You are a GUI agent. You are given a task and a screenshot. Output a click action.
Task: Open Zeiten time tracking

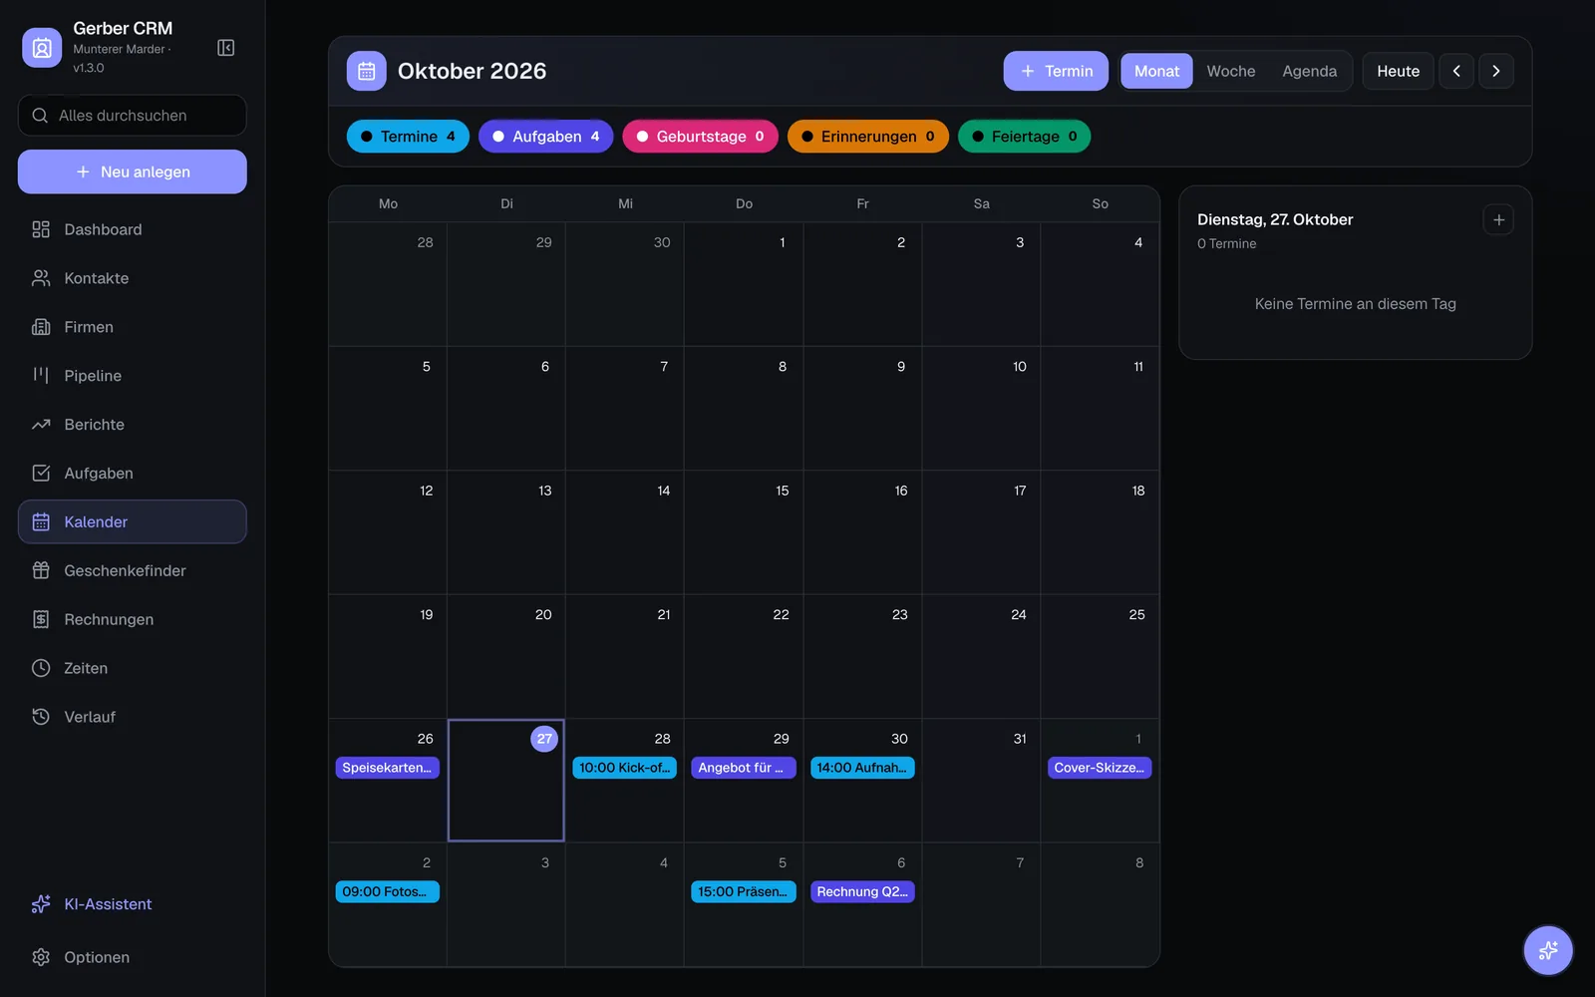coord(133,668)
